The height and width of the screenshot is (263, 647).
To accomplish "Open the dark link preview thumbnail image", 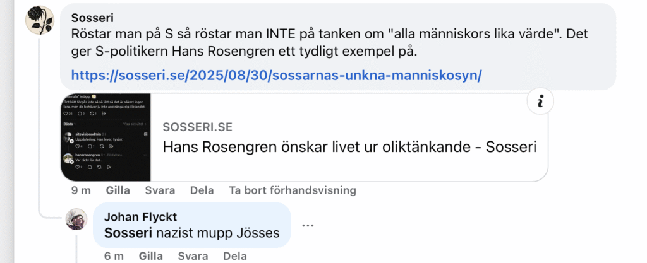I will tap(106, 137).
